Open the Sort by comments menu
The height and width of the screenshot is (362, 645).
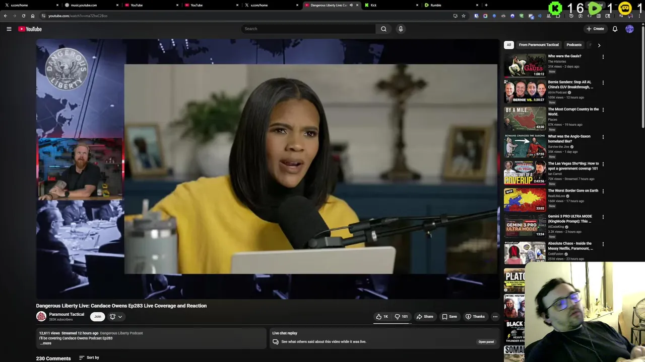(x=89, y=357)
